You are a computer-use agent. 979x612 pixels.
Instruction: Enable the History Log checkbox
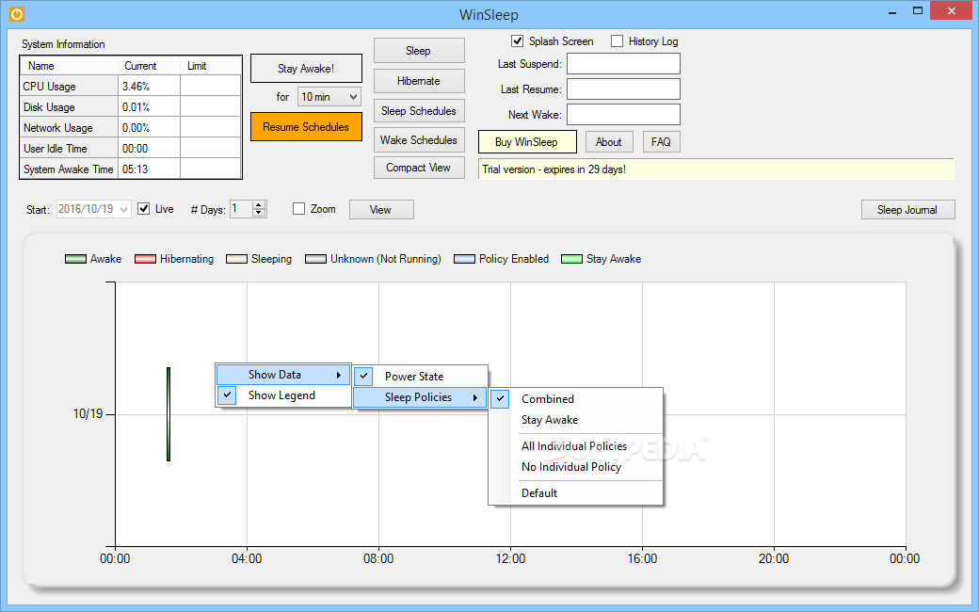617,41
